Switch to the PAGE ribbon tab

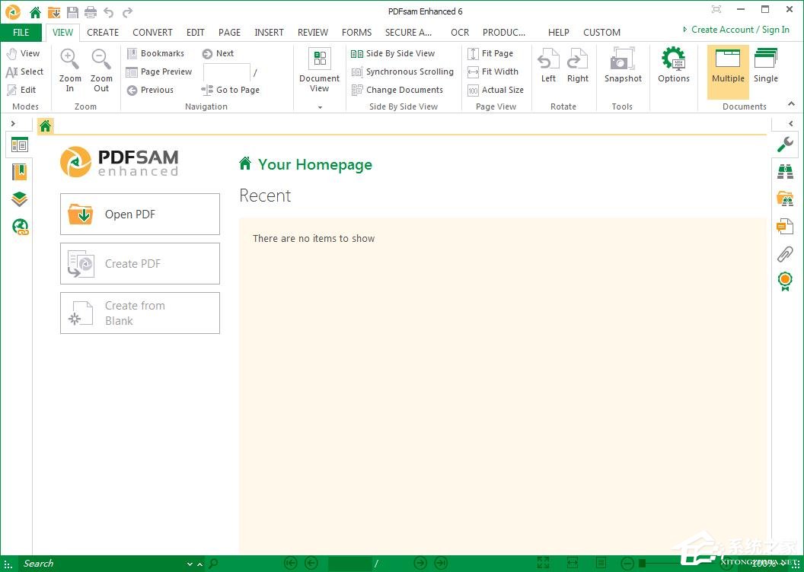point(229,32)
